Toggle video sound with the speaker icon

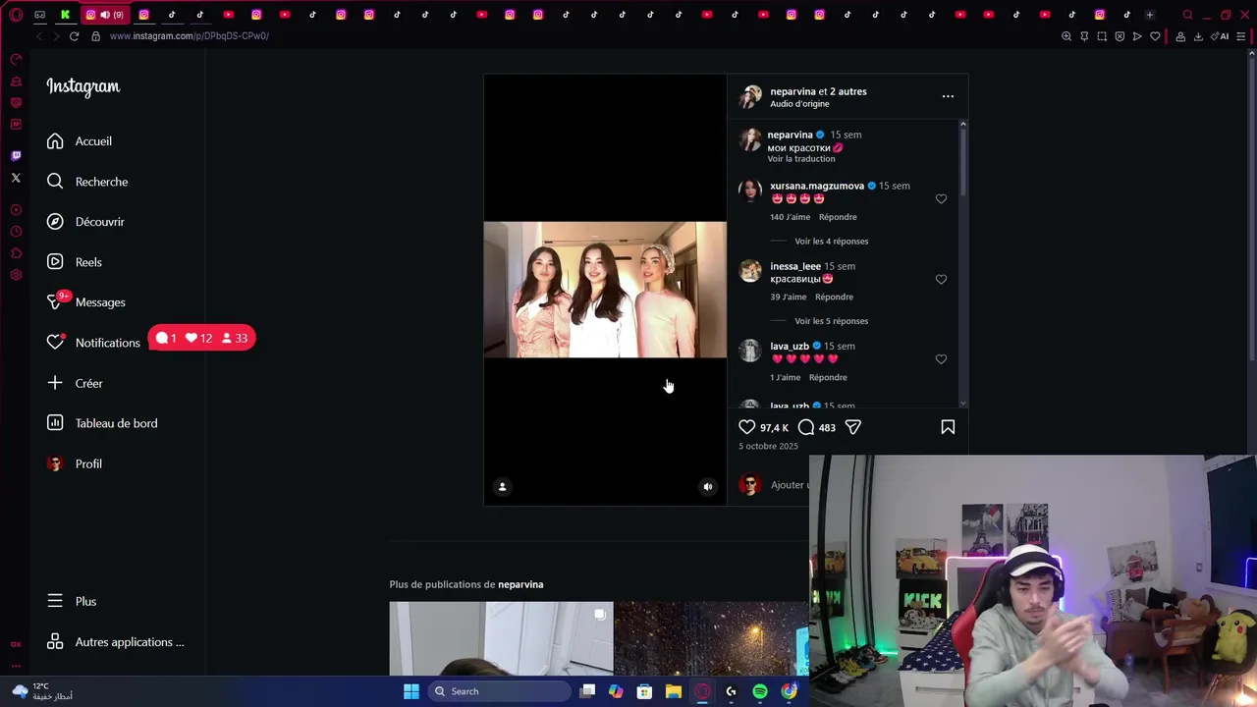click(708, 486)
